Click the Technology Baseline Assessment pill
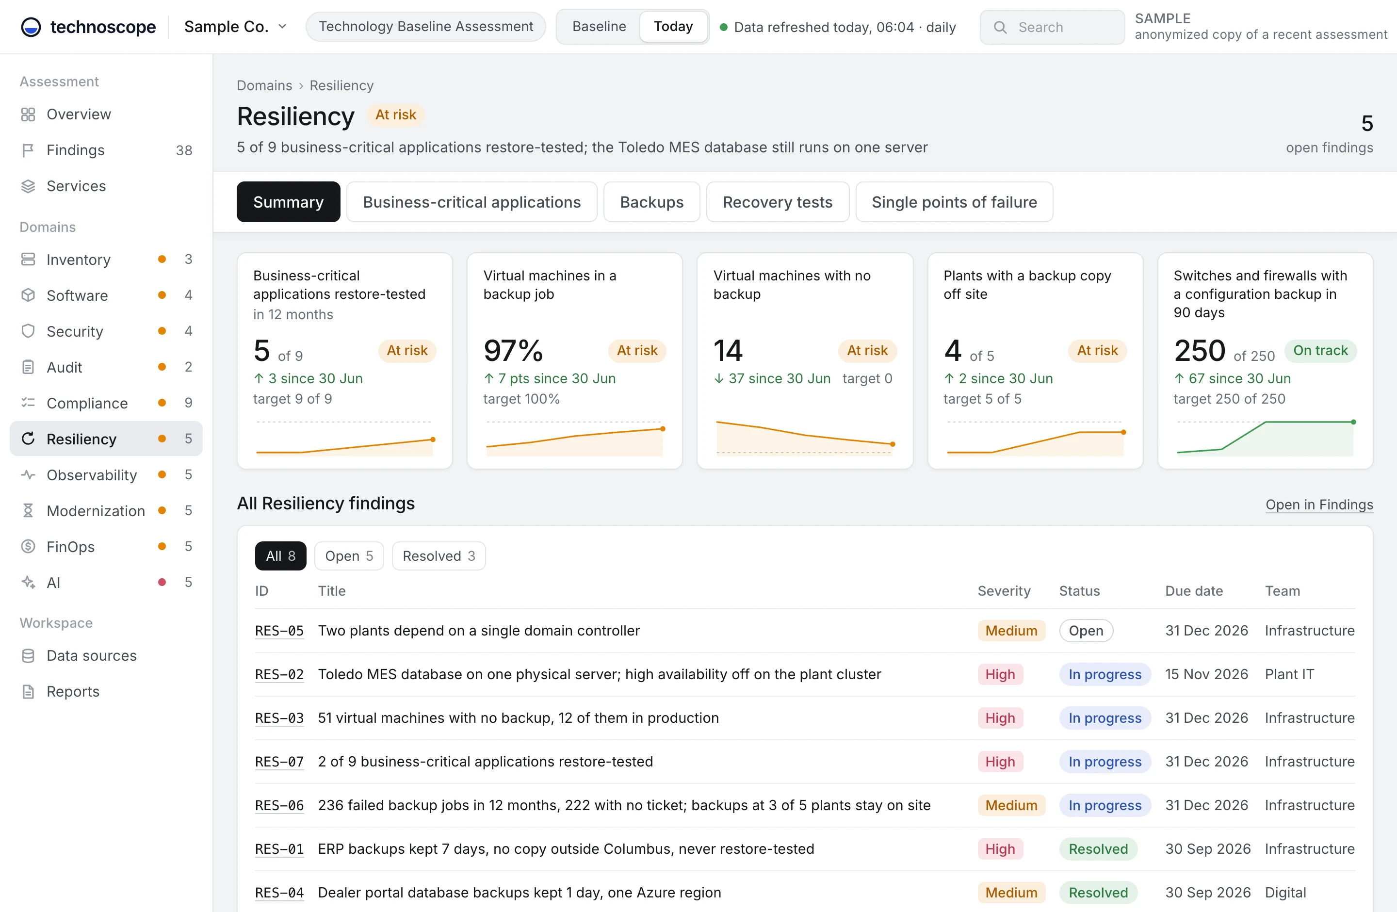 [425, 26]
